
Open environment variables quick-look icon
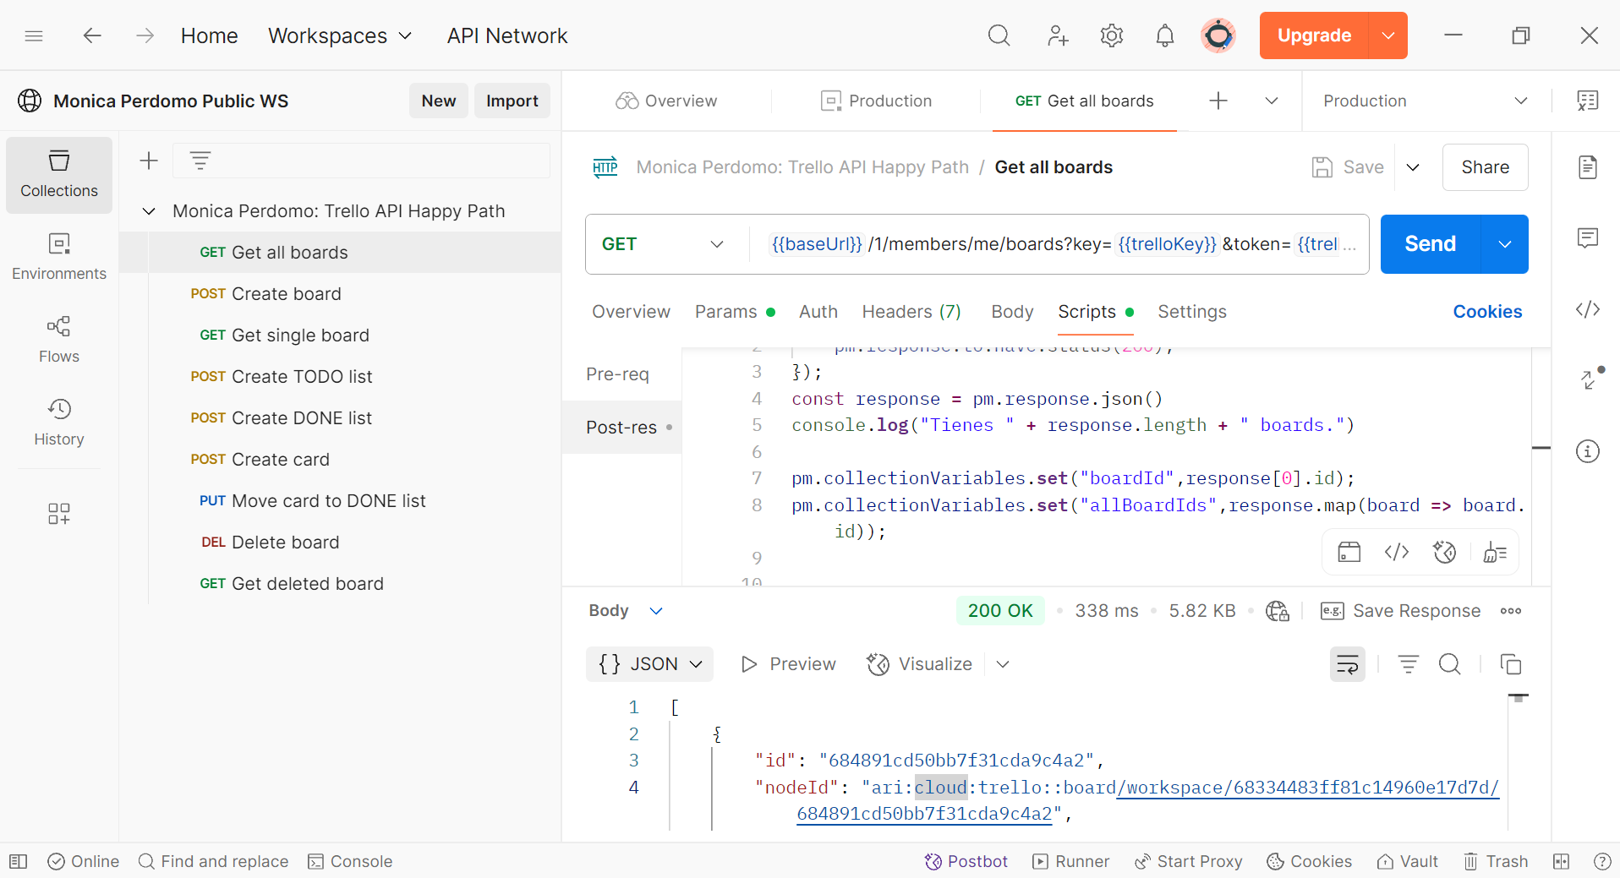tap(1588, 101)
